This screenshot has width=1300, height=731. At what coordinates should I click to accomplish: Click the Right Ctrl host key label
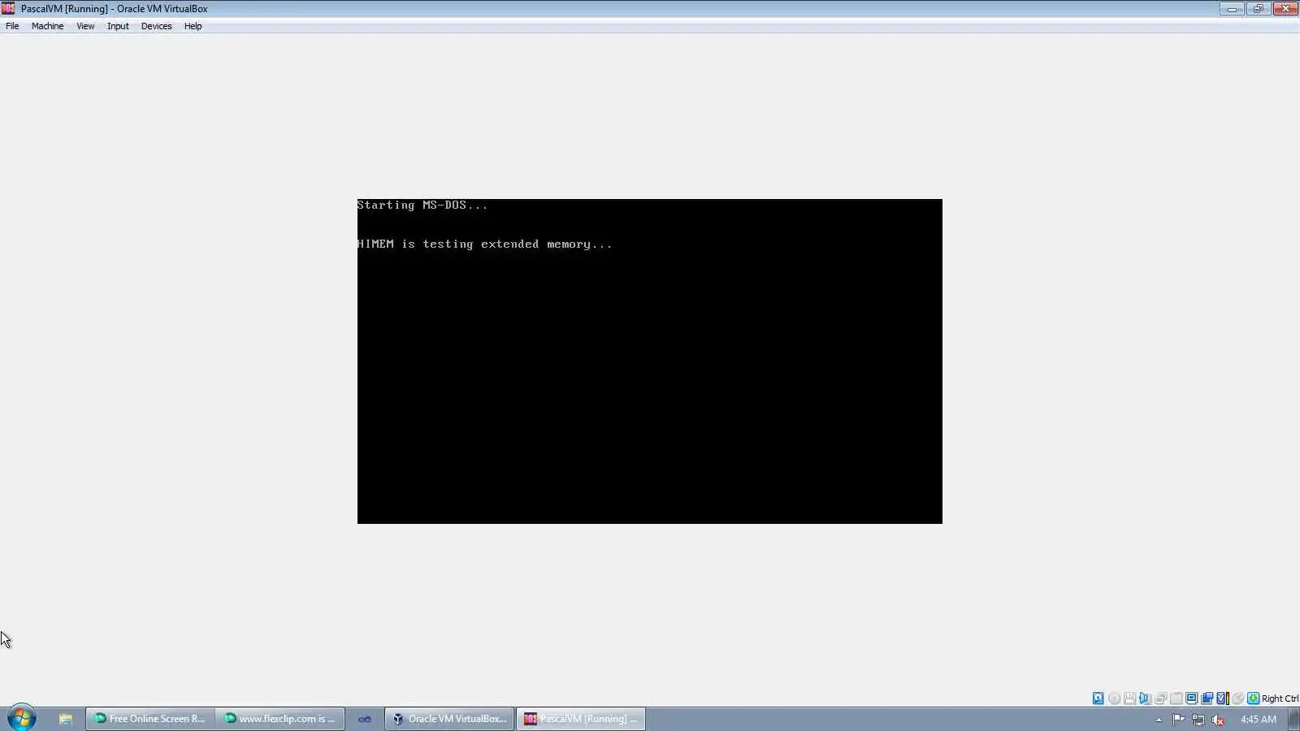pyautogui.click(x=1280, y=699)
